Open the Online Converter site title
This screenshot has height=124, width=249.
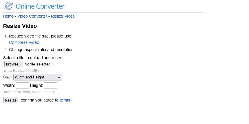[40, 6]
